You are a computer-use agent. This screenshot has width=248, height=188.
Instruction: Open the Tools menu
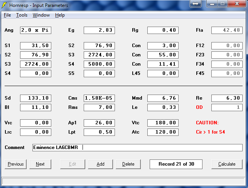[22, 15]
